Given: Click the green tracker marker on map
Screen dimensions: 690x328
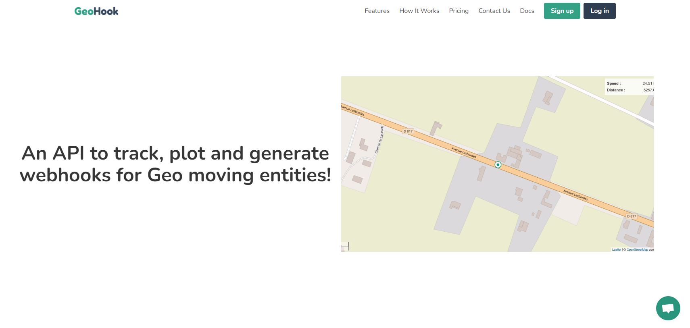Looking at the screenshot, I should click(x=498, y=165).
